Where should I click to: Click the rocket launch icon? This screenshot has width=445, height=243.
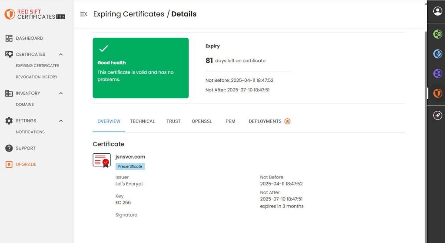[x=438, y=115]
